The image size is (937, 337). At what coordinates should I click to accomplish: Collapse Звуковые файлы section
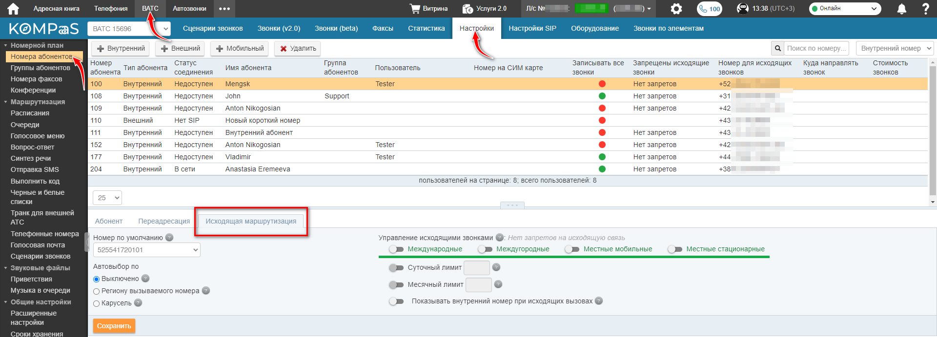(5, 268)
